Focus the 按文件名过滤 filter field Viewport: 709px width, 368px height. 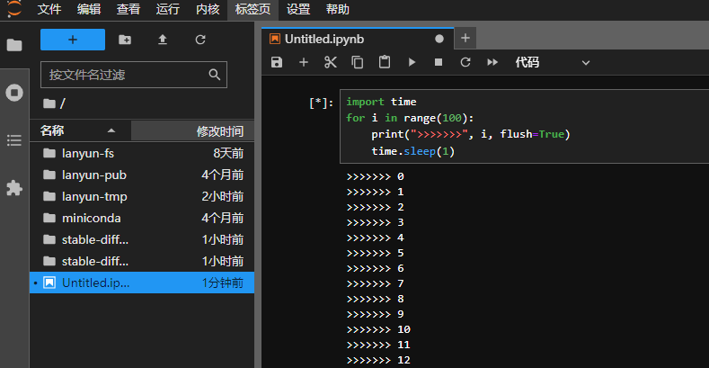pyautogui.click(x=124, y=74)
